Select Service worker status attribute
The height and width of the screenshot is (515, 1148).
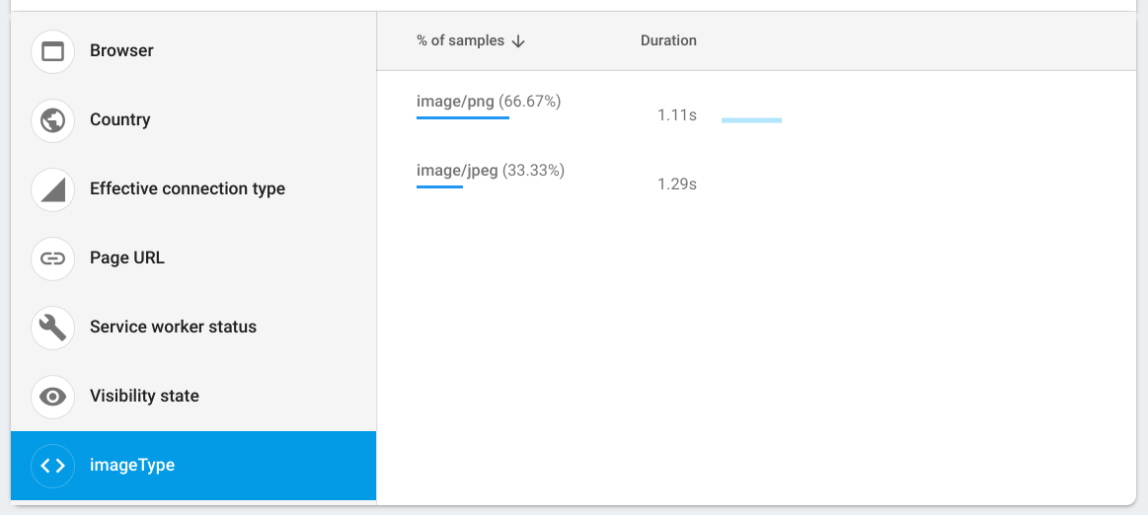(173, 328)
